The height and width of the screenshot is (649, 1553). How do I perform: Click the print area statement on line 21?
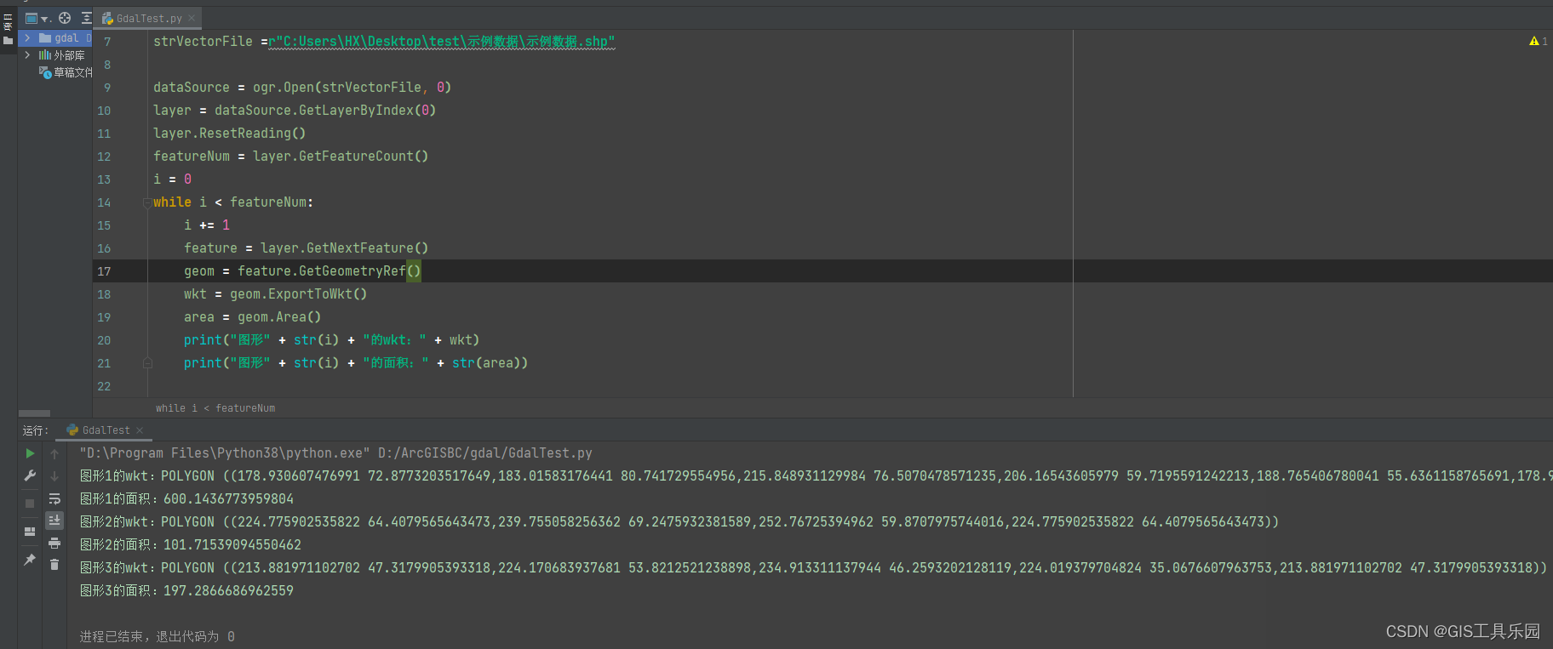coord(356,363)
